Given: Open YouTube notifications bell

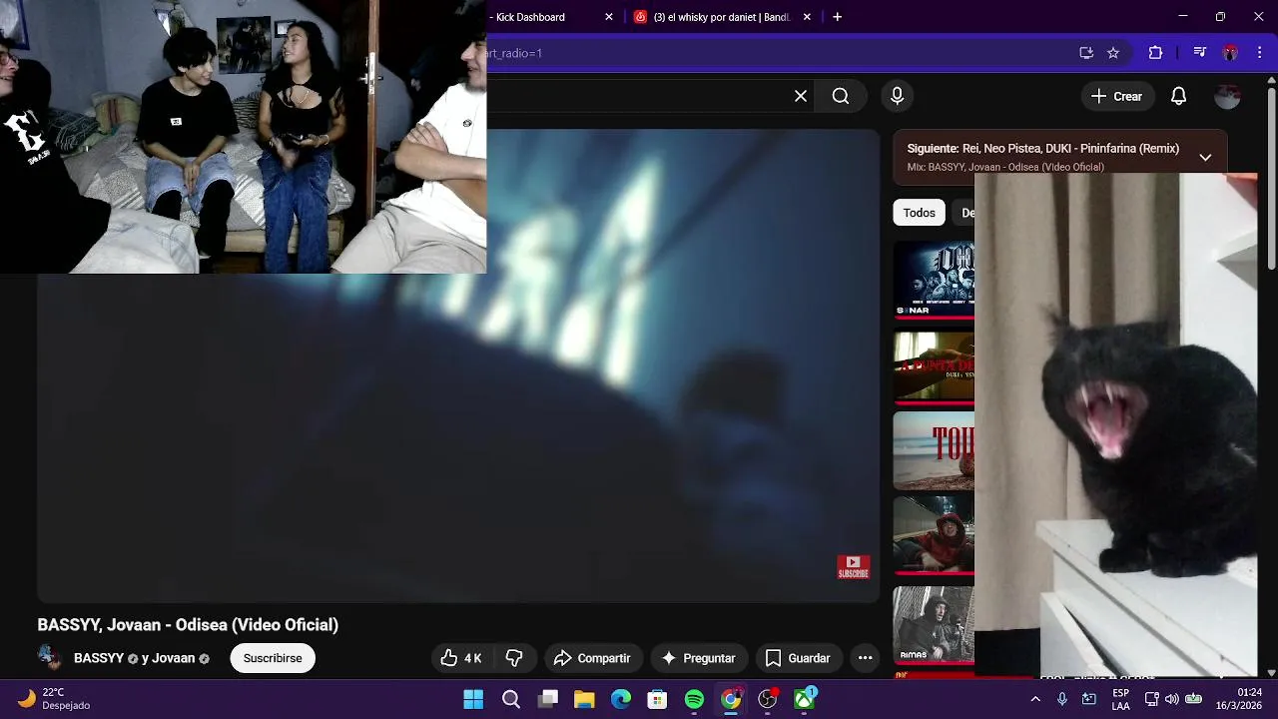Looking at the screenshot, I should click(x=1179, y=96).
